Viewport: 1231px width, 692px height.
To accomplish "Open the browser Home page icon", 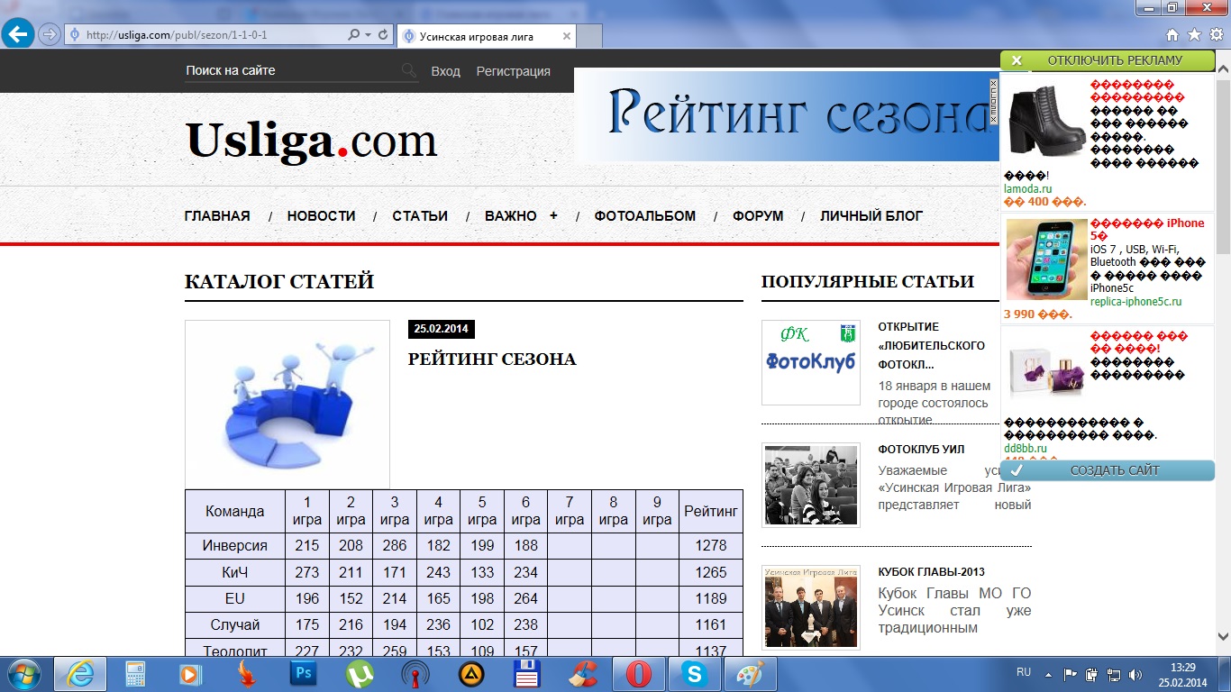I will (1172, 35).
